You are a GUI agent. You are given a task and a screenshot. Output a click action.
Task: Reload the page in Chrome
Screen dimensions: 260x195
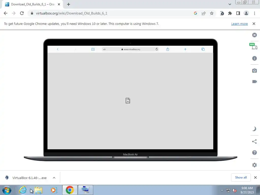click(22, 13)
